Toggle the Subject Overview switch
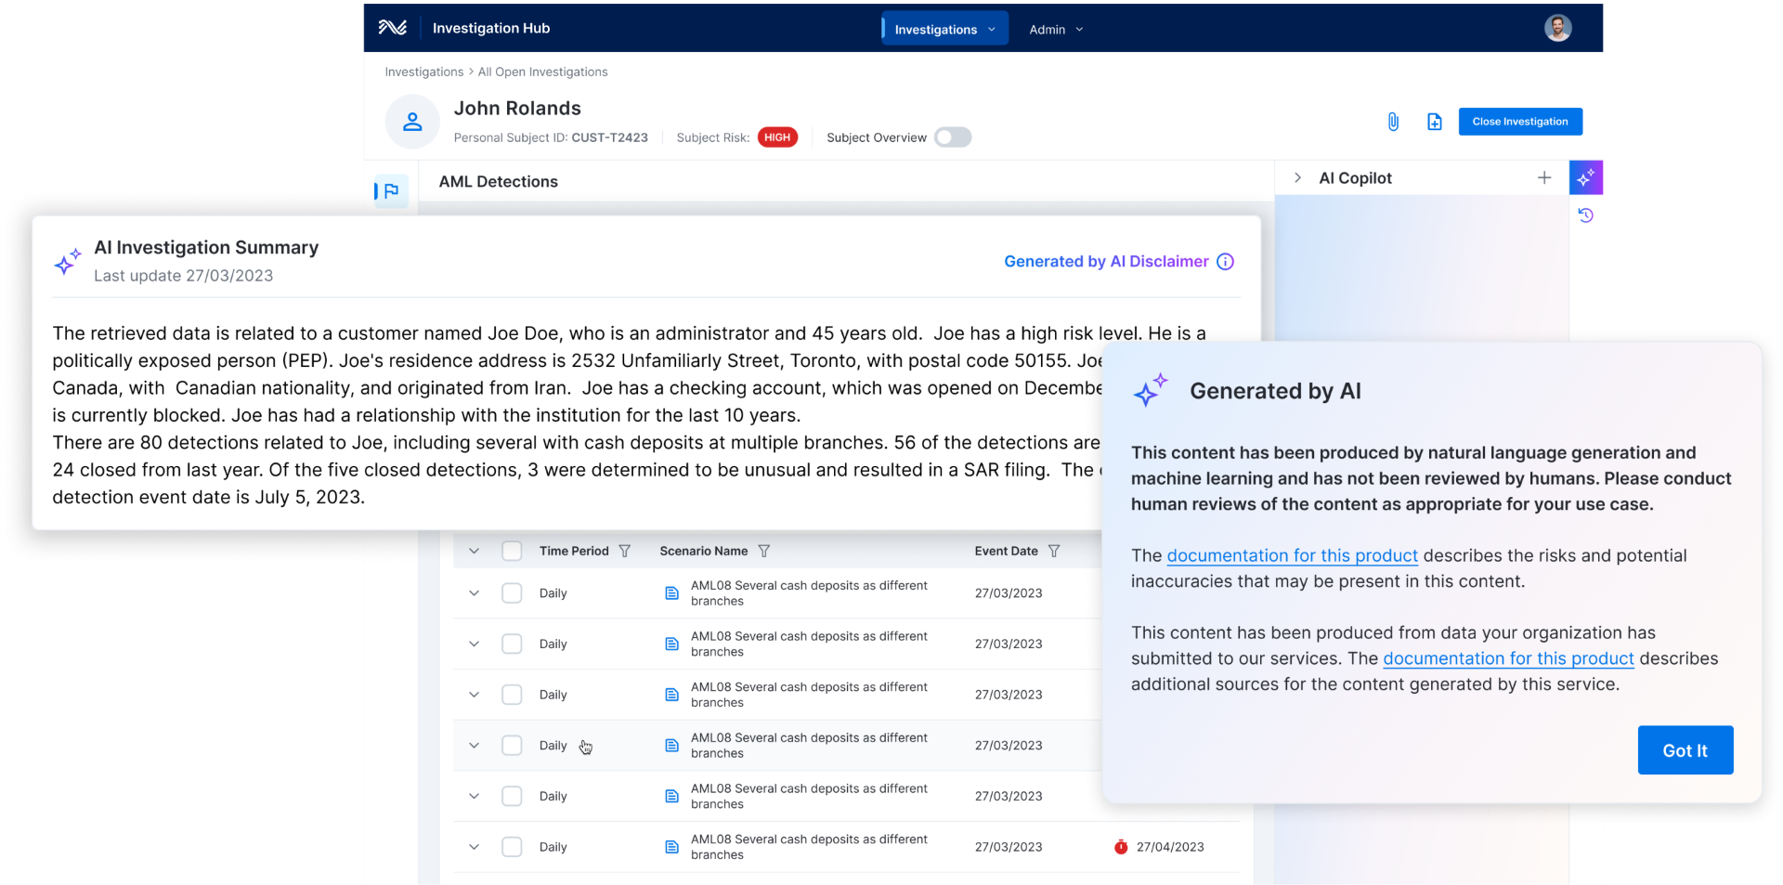 tap(952, 137)
